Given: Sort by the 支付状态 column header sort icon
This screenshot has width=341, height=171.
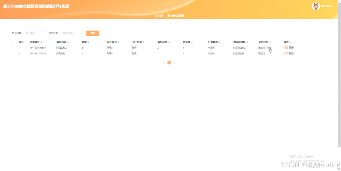Looking at the screenshot, I should coord(270,42).
